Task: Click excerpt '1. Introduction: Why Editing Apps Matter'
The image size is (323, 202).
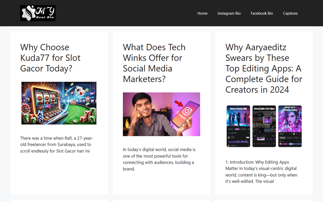Action: pyautogui.click(x=261, y=172)
